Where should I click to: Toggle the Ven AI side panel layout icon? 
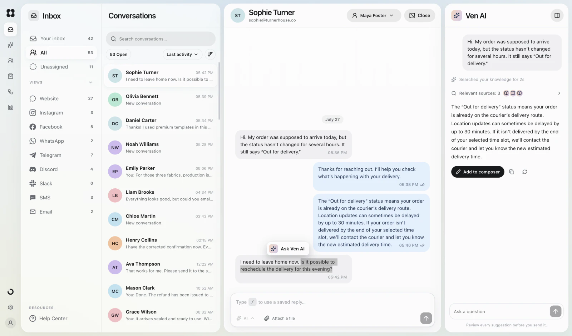(x=557, y=15)
